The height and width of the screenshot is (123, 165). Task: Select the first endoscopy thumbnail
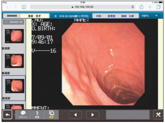click(x=15, y=36)
